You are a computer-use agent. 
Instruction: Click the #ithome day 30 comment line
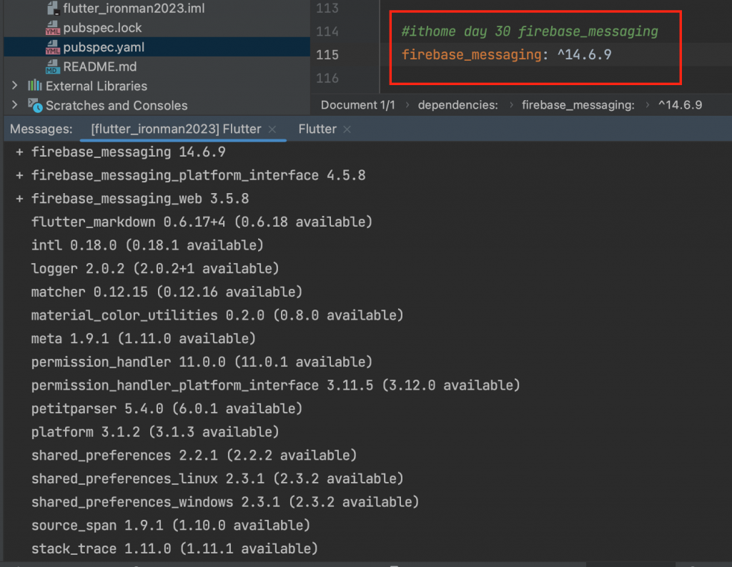(x=530, y=31)
